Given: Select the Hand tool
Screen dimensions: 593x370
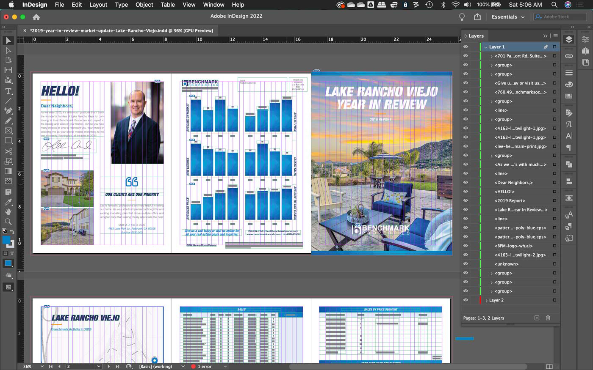Looking at the screenshot, I should 8,211.
